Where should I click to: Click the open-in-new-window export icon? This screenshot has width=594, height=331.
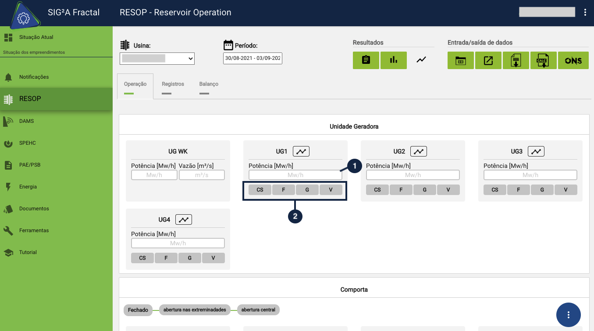(x=488, y=60)
